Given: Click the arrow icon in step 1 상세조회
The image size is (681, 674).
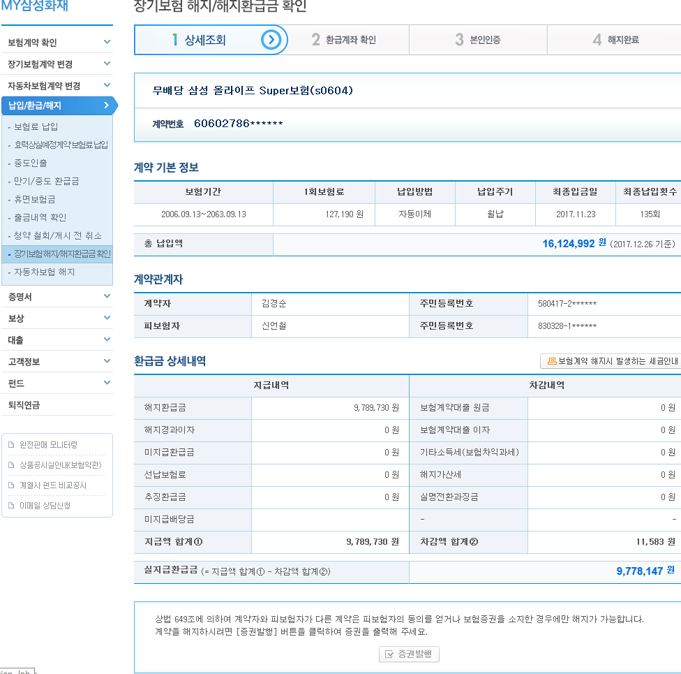Looking at the screenshot, I should [271, 41].
